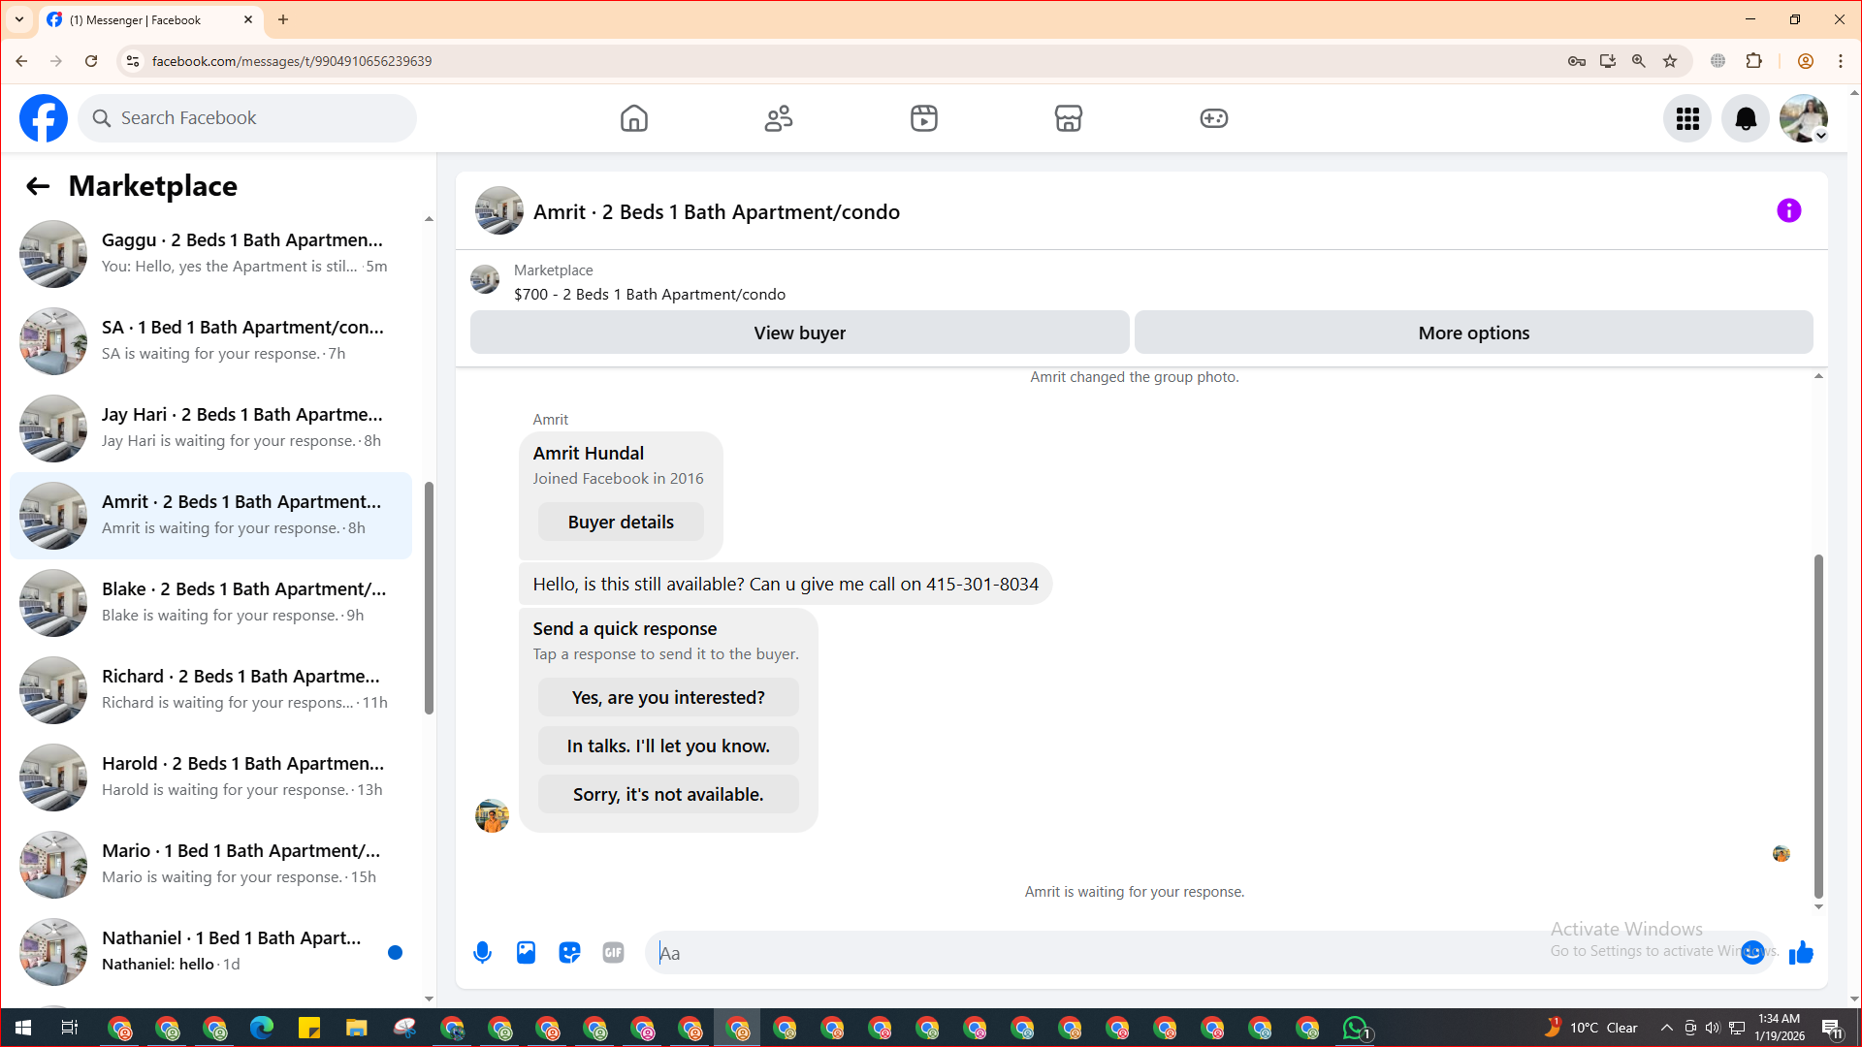1862x1047 pixels.
Task: Attach a photo file to the message
Action: [x=526, y=953]
